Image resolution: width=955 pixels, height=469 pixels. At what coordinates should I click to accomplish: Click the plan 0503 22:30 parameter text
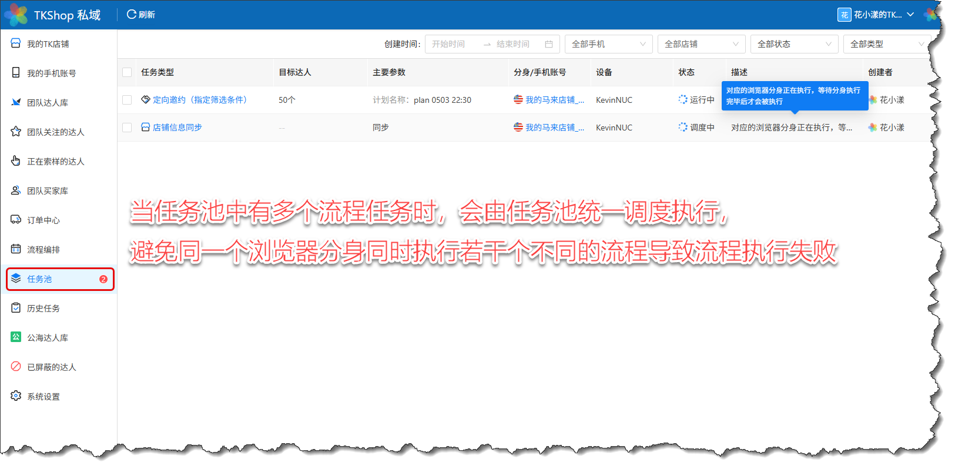[x=443, y=100]
